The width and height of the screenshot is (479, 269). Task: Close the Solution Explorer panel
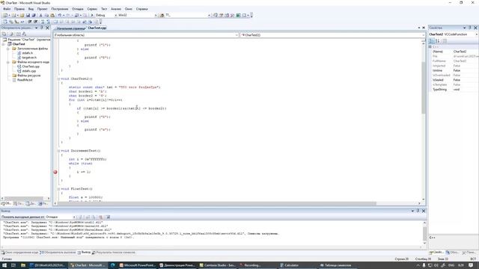click(x=47, y=28)
